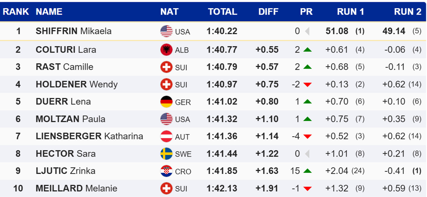Select the MEILLARD Melanie name link
Viewport: 427px width, 197px height.
(77, 188)
